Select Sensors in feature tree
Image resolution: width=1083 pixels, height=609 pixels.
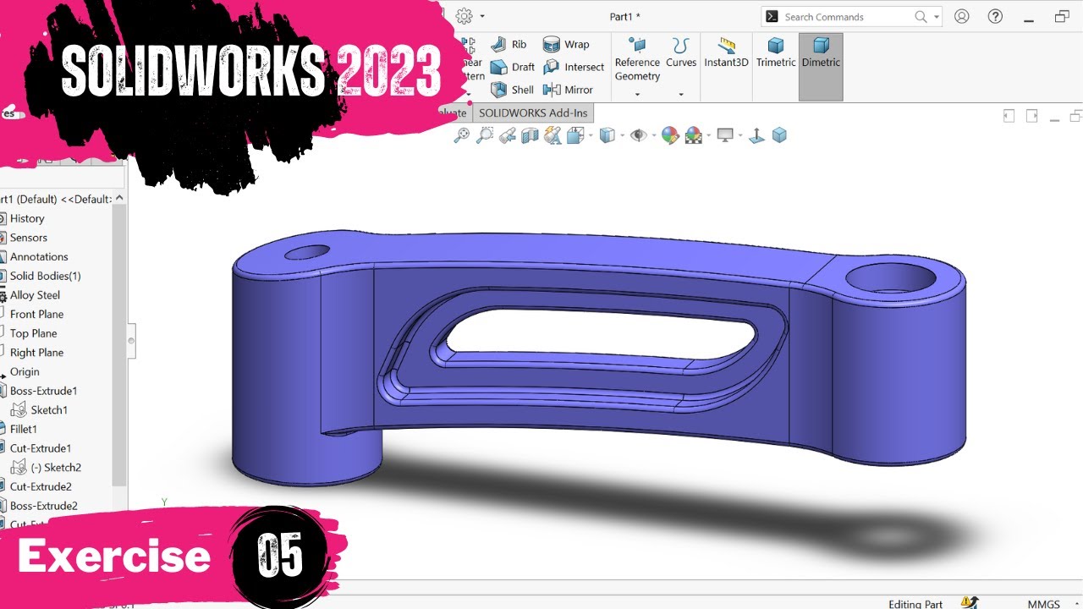point(28,238)
